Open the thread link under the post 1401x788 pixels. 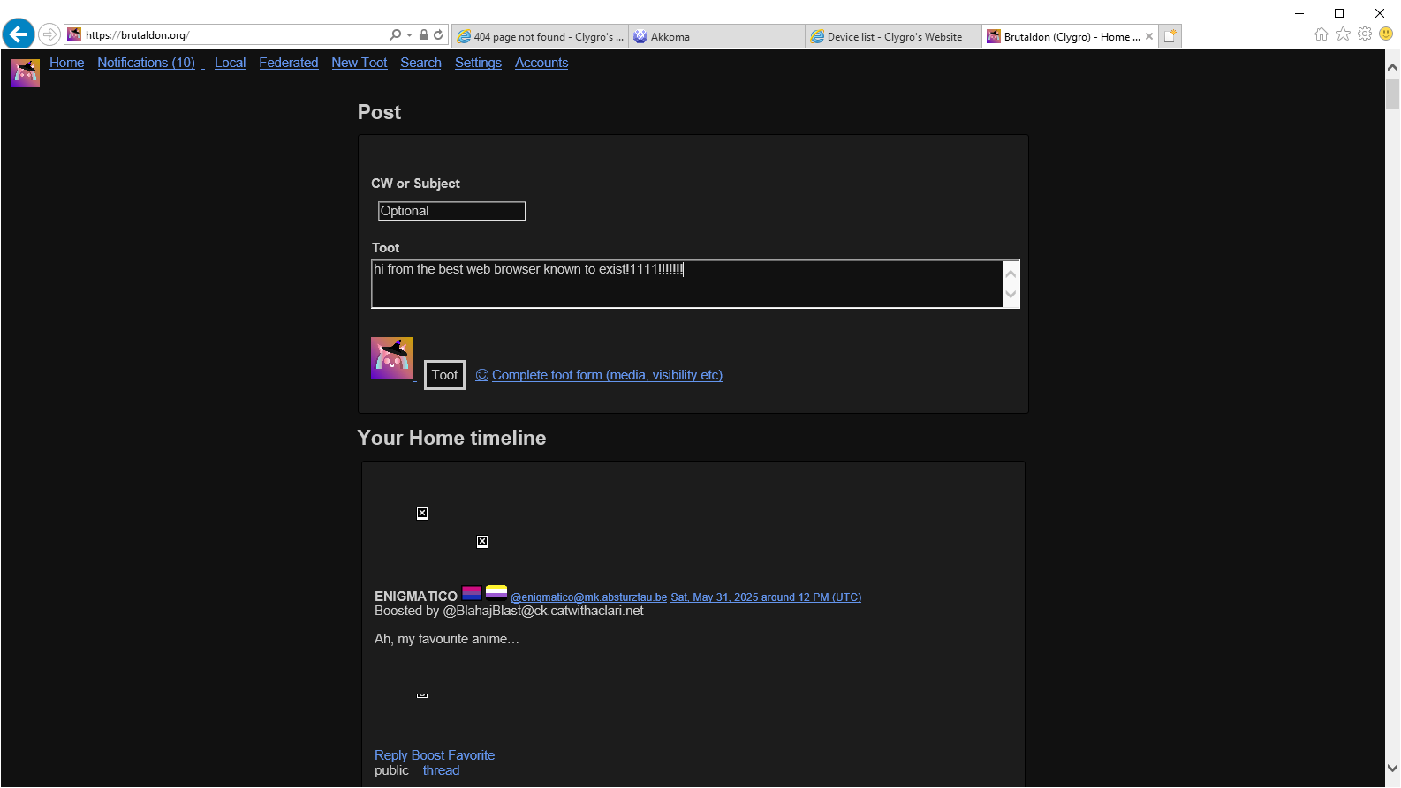441,770
